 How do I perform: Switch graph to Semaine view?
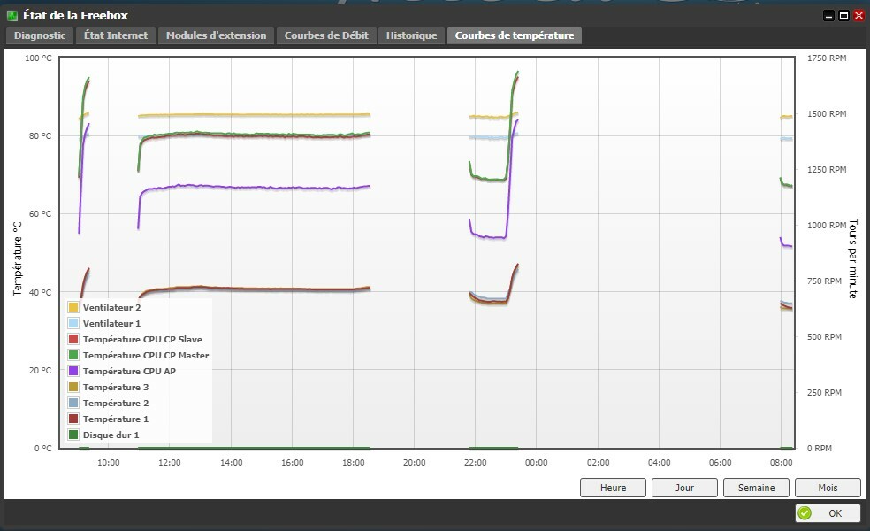click(x=756, y=488)
